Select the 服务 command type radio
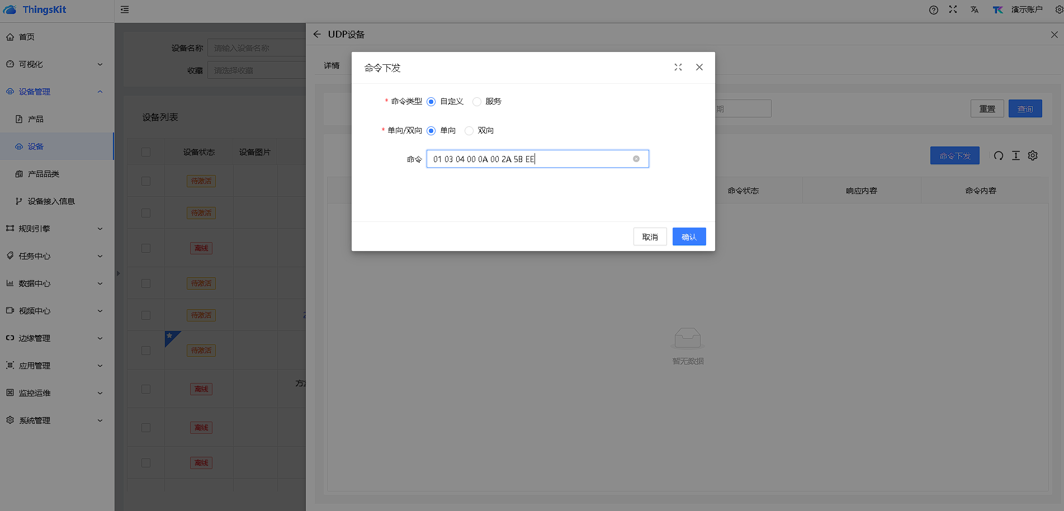1064x511 pixels. pos(477,102)
